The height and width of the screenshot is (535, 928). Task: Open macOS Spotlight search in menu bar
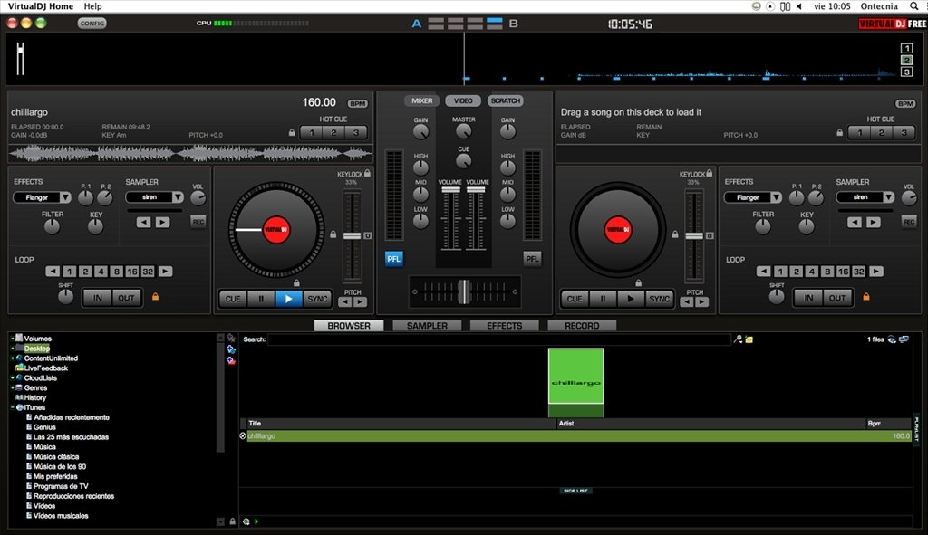coord(914,6)
